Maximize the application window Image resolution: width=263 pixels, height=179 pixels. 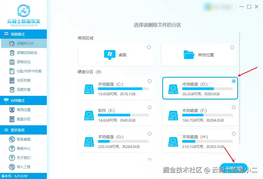(x=249, y=7)
